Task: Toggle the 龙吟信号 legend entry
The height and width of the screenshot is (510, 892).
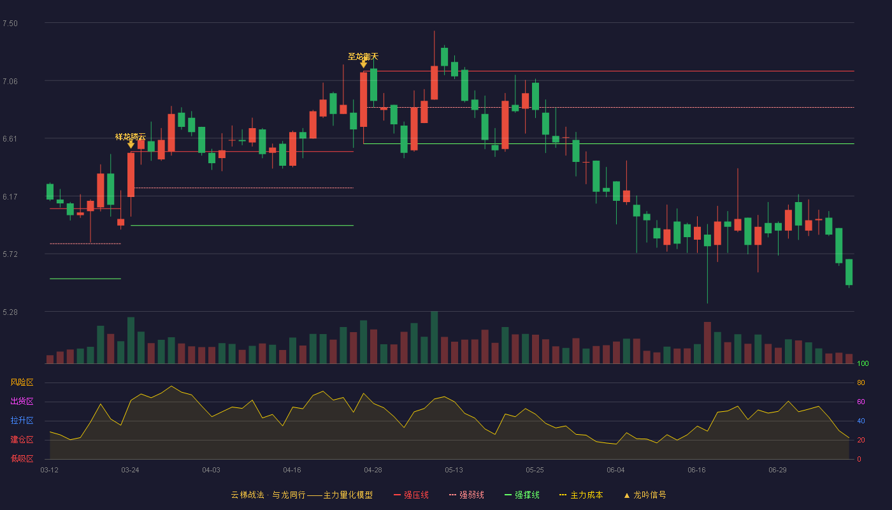Action: coord(645,495)
